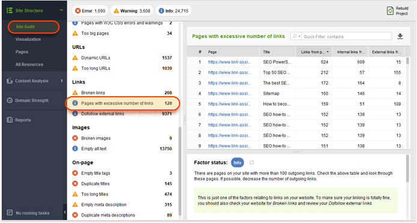Open Pages in sidebar
Screen dimensions: 417x223
pos(22,52)
